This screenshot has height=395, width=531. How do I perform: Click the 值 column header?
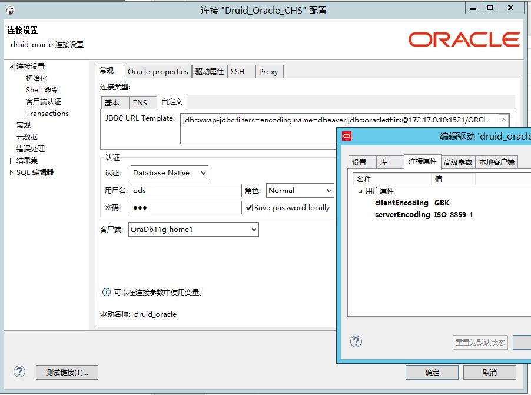tap(453, 179)
